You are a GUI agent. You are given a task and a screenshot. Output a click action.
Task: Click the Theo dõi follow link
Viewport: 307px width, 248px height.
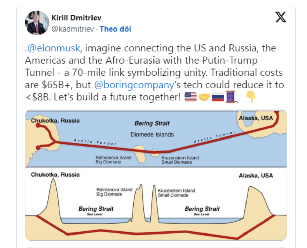(115, 29)
